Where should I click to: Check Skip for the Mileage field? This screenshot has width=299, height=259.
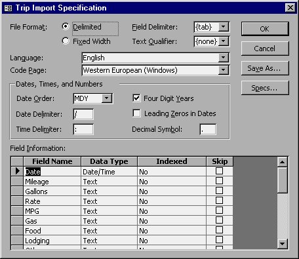[219, 180]
